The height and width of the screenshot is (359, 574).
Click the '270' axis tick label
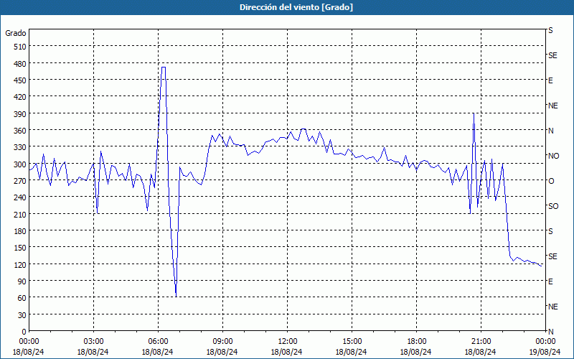[20, 181]
